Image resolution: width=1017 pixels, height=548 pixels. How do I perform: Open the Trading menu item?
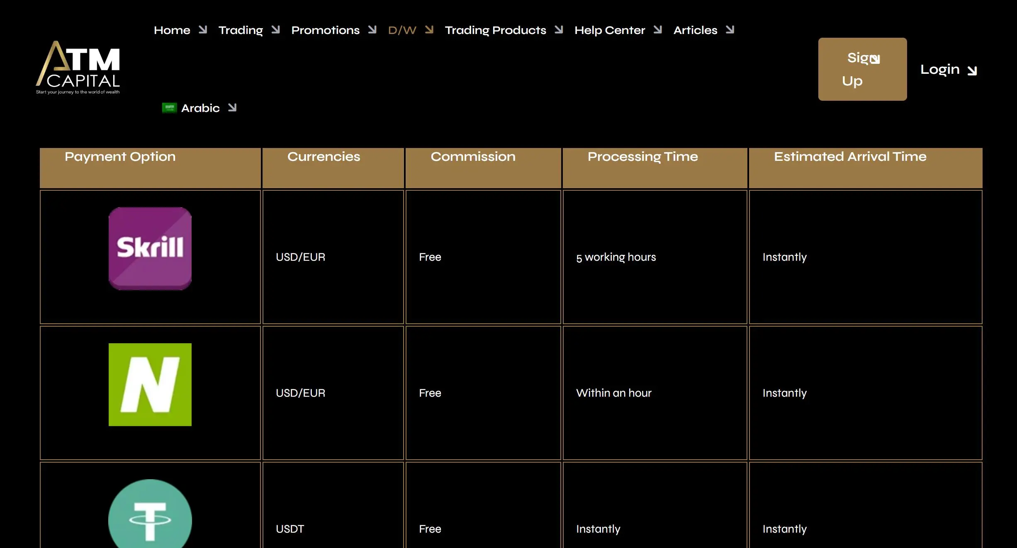pos(241,30)
